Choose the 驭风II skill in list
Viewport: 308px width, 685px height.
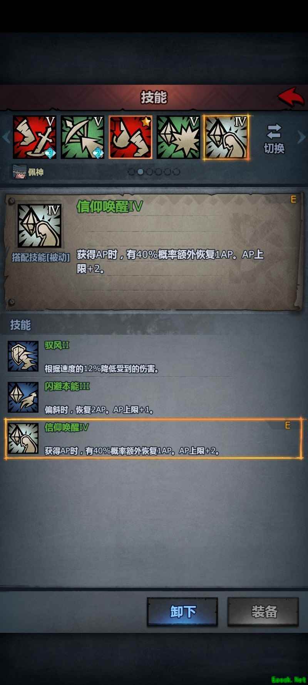coord(154,356)
